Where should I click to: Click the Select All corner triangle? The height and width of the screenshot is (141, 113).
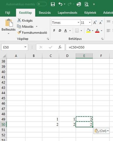click(4, 56)
